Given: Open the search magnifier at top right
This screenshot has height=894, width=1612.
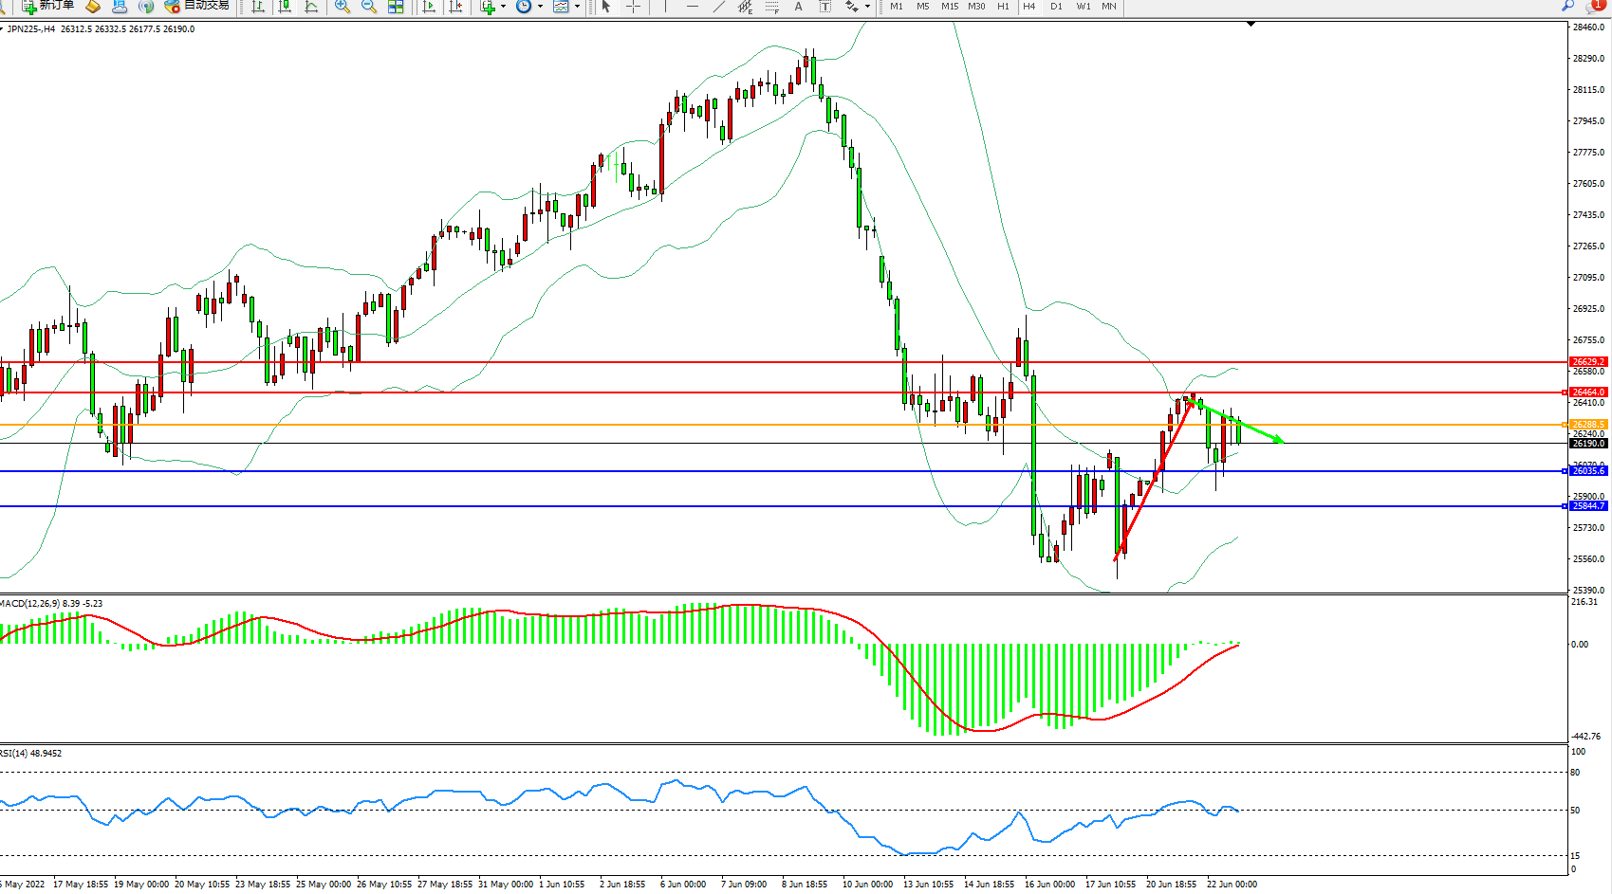Looking at the screenshot, I should [x=1567, y=6].
